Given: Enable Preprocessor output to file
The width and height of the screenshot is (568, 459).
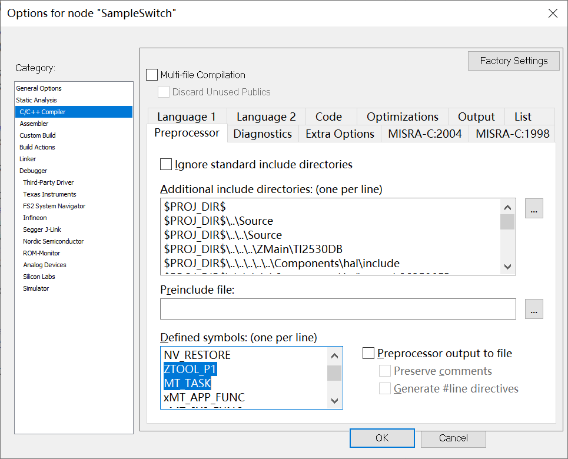Looking at the screenshot, I should (368, 353).
